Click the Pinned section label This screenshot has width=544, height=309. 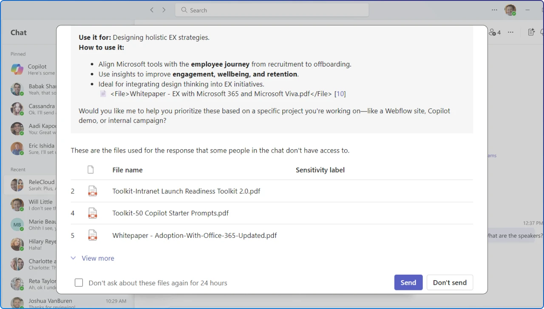(x=18, y=54)
